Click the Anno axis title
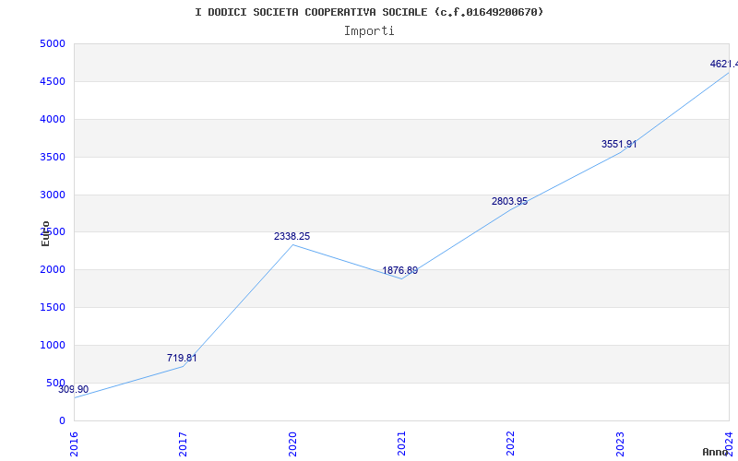Image resolution: width=738 pixels, height=461 pixels. coord(718,452)
